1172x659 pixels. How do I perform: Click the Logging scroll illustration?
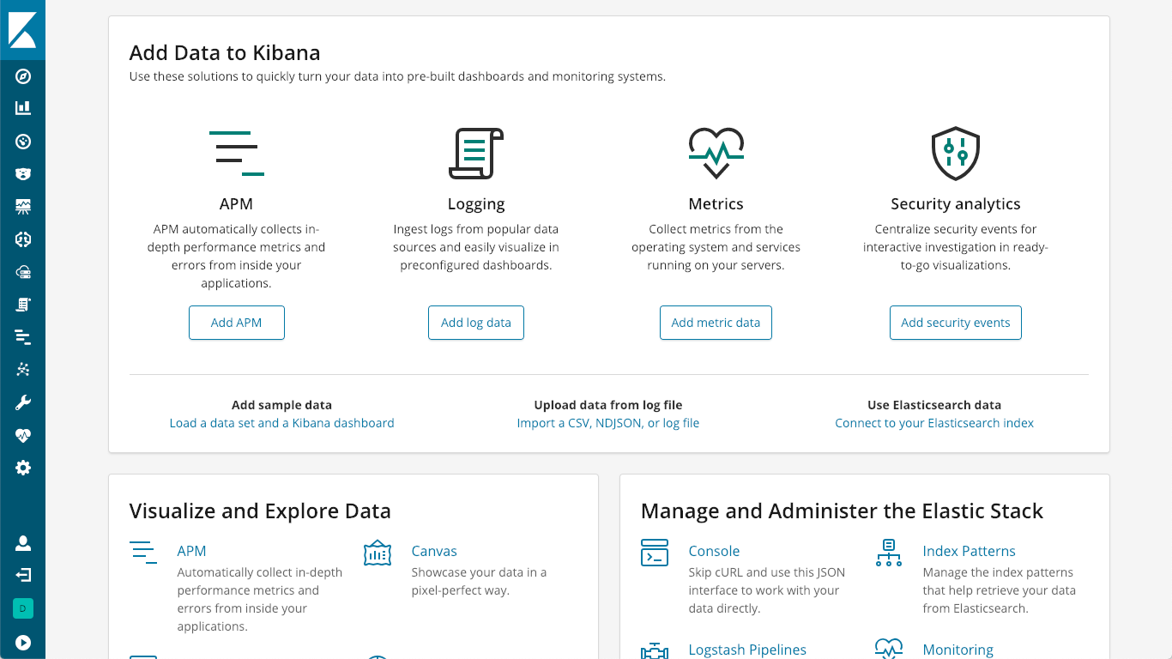coord(476,154)
